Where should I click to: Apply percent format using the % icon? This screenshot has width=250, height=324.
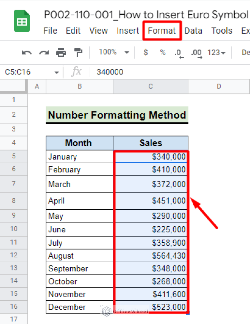[162, 52]
